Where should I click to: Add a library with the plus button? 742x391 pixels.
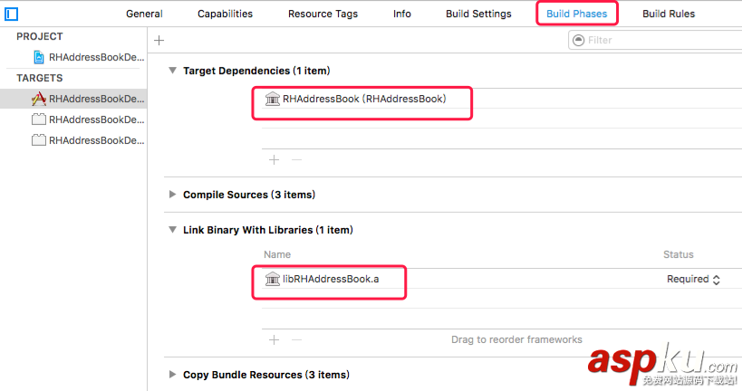[x=275, y=339]
